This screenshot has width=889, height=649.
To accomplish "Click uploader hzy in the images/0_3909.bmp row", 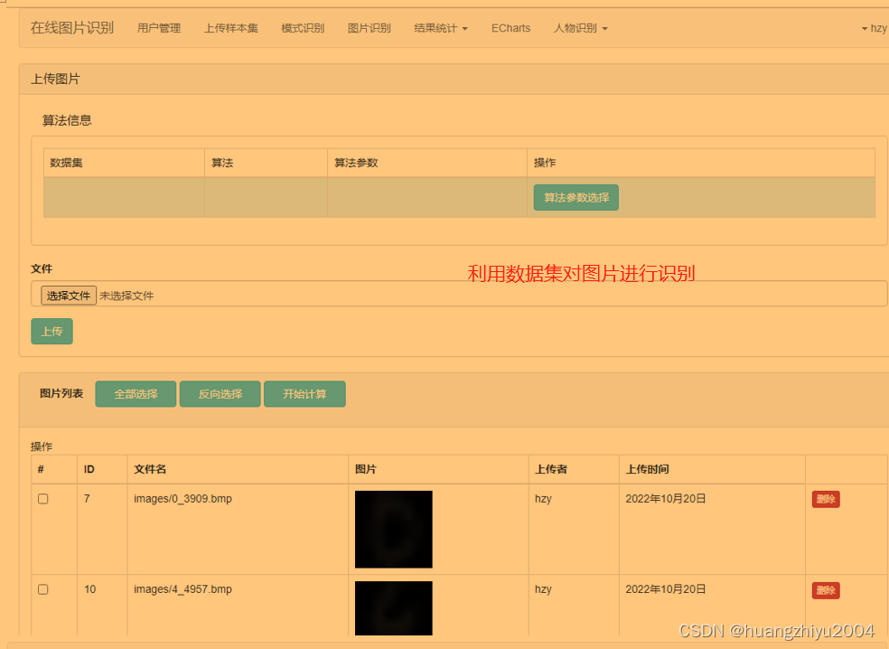I will [543, 499].
